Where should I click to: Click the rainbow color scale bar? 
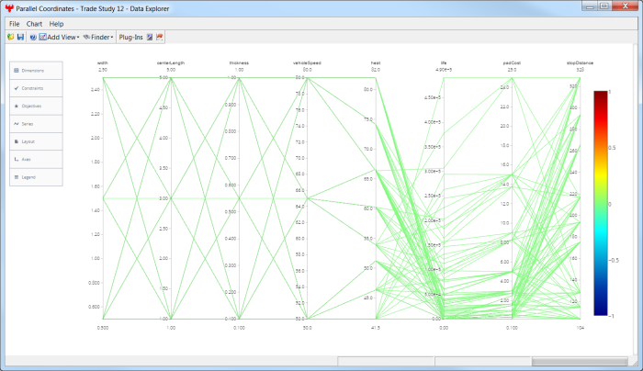point(602,203)
